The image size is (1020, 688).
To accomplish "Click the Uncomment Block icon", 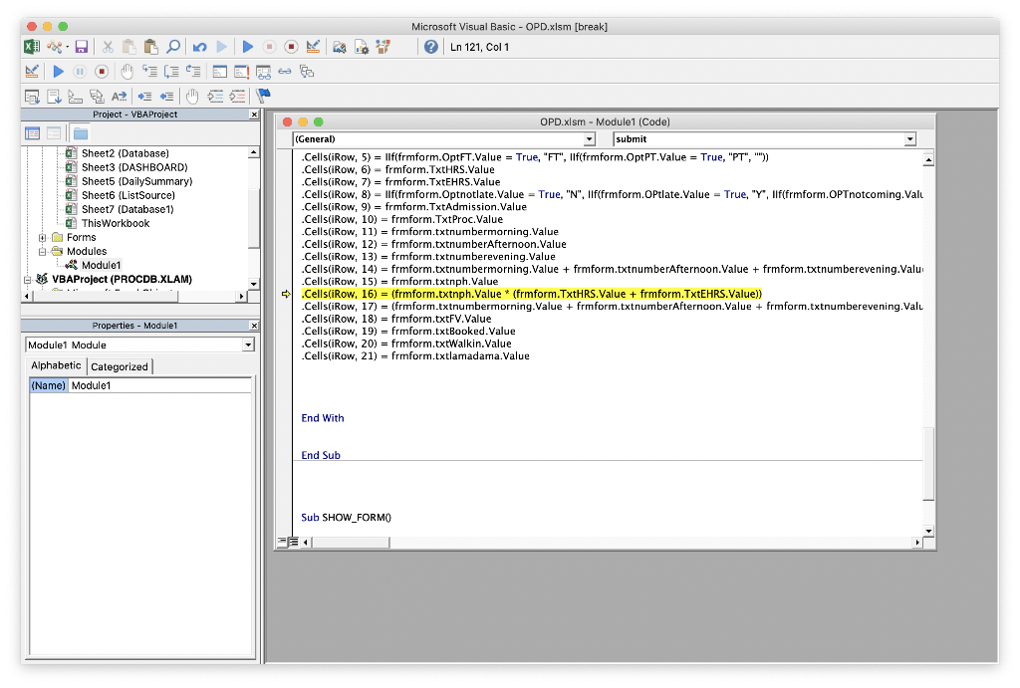I will 237,97.
